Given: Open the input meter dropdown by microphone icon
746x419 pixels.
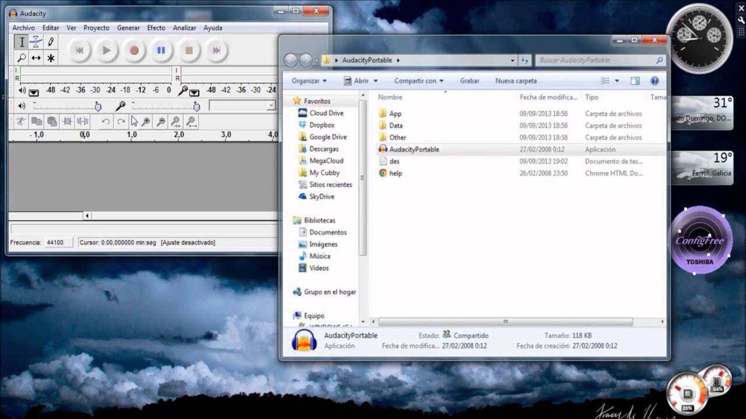Looking at the screenshot, I should click(195, 92).
